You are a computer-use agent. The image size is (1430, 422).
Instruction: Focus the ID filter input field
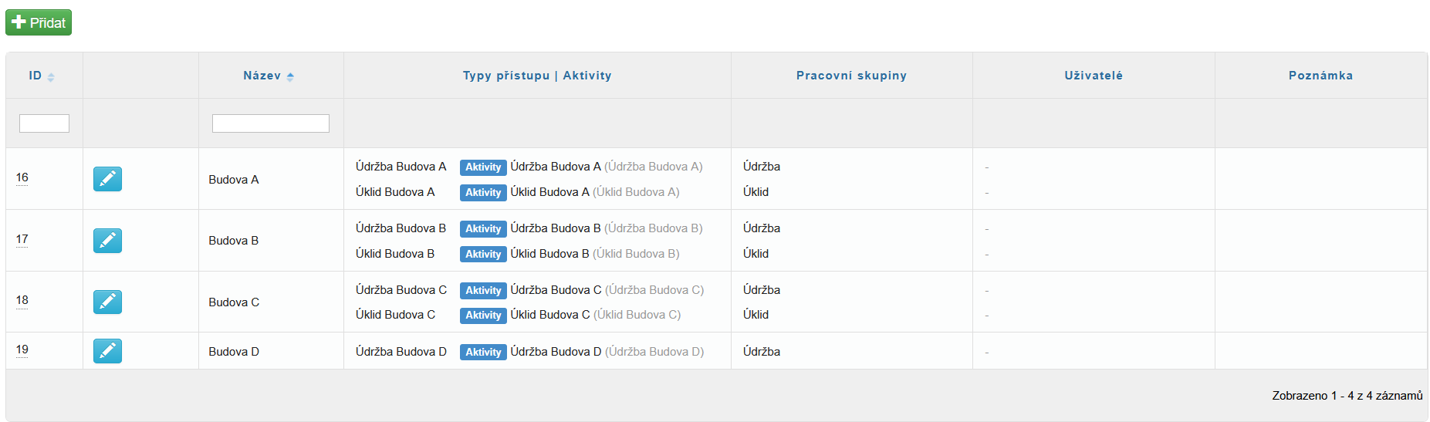(x=44, y=123)
